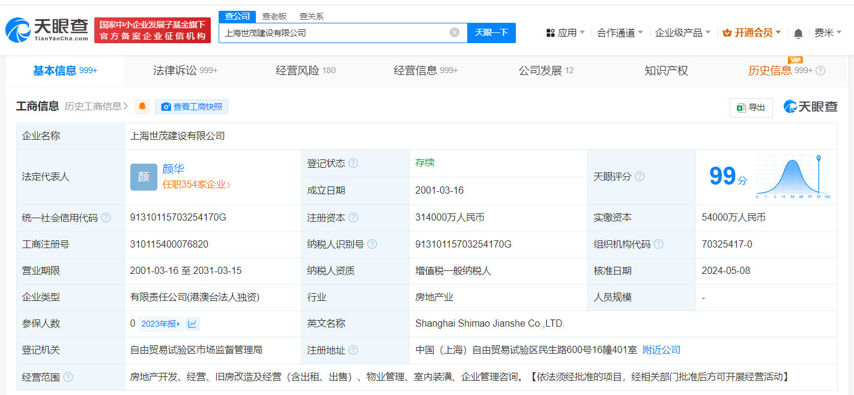Open the chart icon beside 参保人数
The height and width of the screenshot is (395, 854).
[191, 323]
